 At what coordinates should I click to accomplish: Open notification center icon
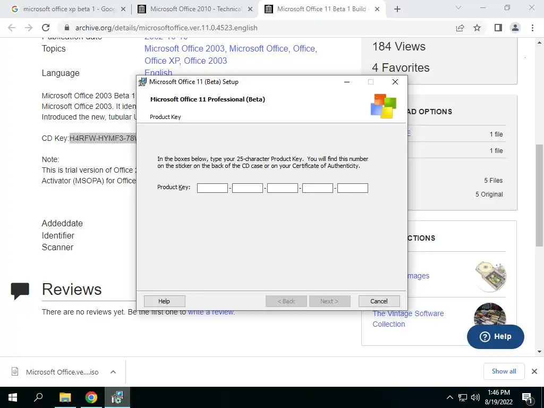pyautogui.click(x=527, y=398)
